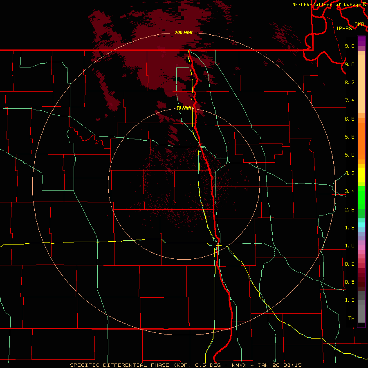
Task: Click the 9.8 value on color scale
Action: [x=350, y=46]
